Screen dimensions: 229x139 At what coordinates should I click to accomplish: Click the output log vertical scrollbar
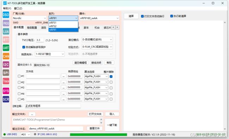coord(225,76)
